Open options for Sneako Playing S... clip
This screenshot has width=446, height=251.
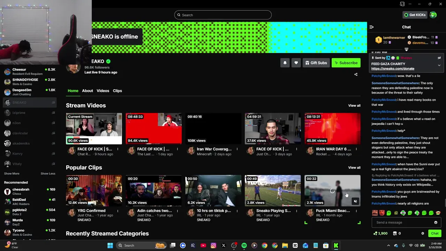tap(297, 211)
